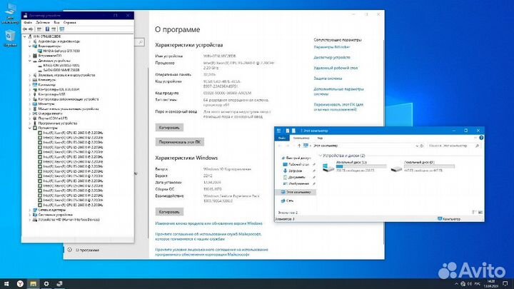The width and height of the screenshot is (514, 289).
Task: Select Сеть in Explorer navigation pane
Action: [x=289, y=201]
